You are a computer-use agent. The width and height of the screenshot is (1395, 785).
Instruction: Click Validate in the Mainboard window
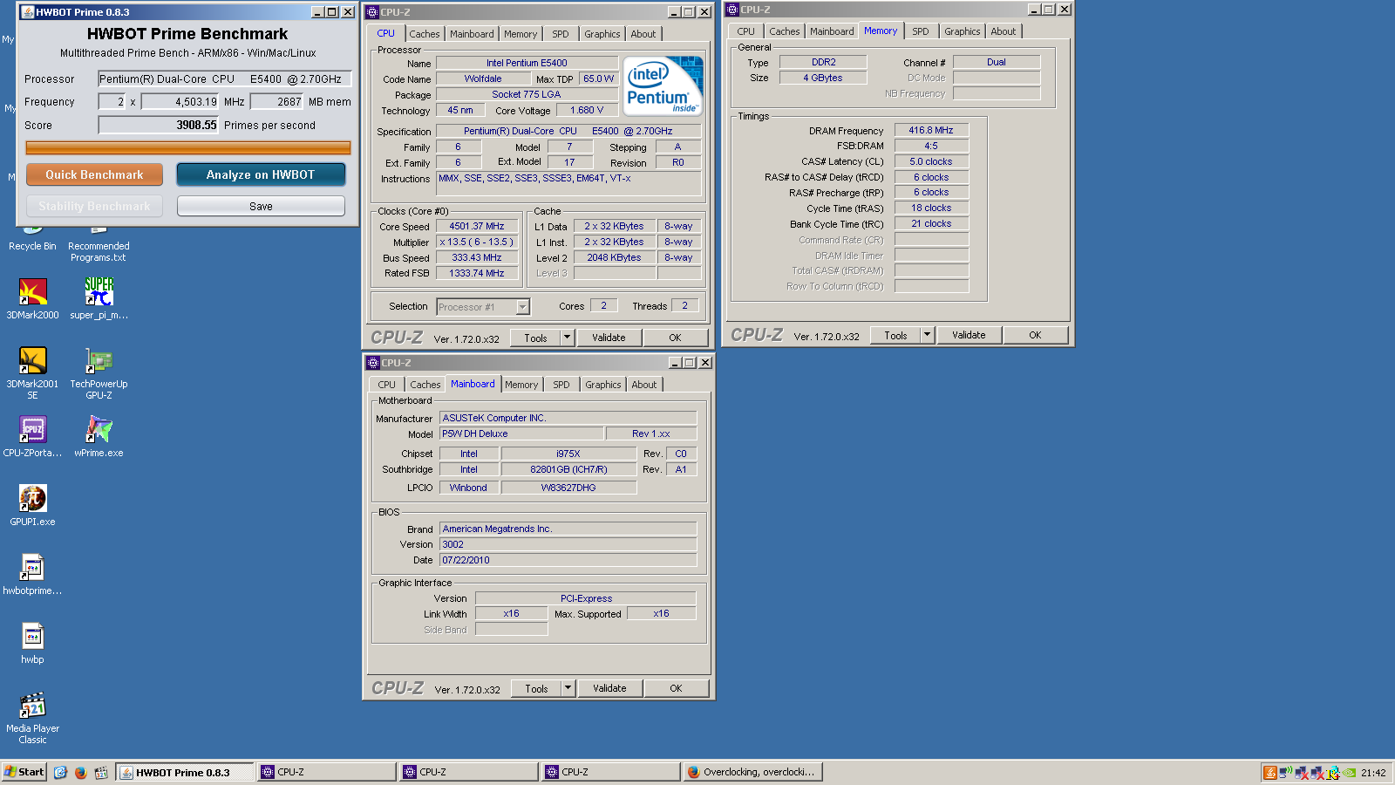point(609,688)
